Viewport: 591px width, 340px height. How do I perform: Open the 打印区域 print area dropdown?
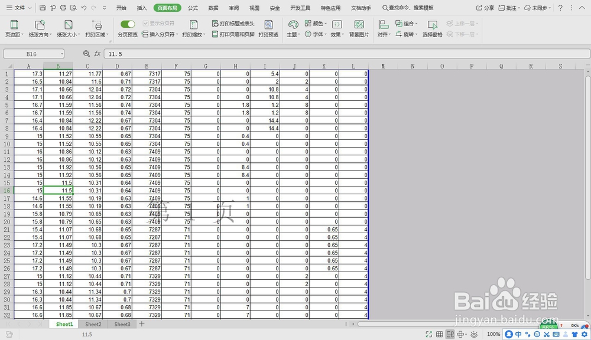[x=96, y=28]
